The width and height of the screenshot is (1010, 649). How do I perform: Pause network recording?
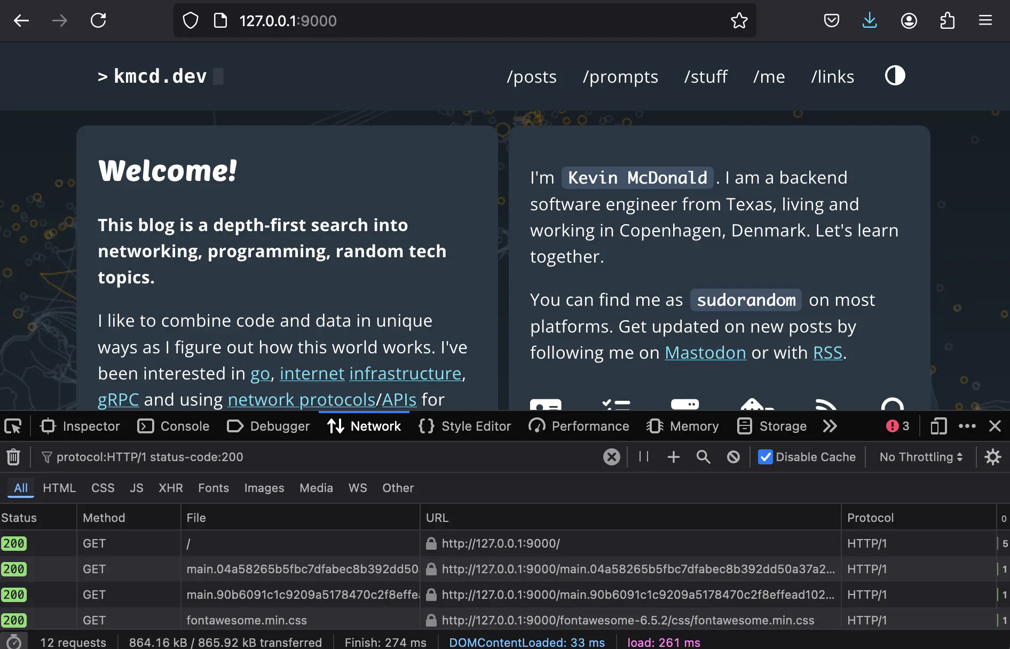(x=644, y=457)
